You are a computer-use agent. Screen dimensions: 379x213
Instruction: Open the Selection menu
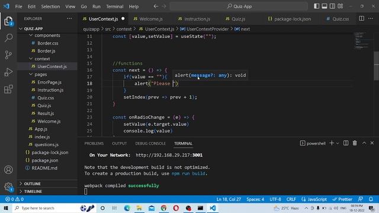(x=50, y=7)
